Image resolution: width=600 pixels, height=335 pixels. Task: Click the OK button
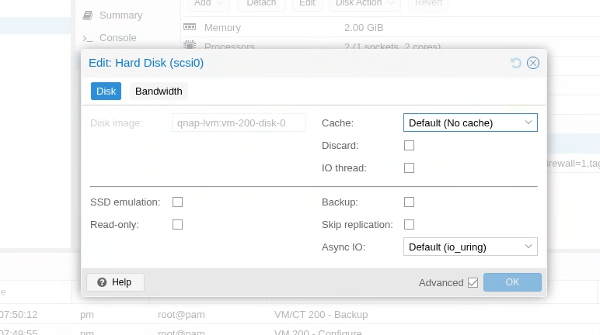[512, 282]
